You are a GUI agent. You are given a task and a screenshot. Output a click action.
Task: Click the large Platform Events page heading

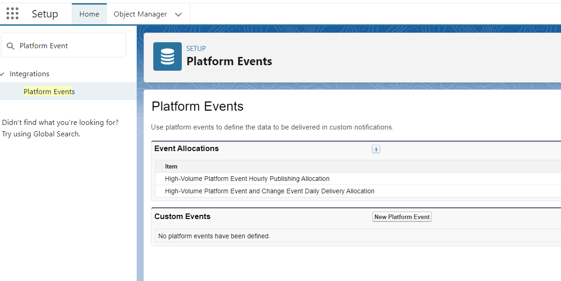coord(197,107)
